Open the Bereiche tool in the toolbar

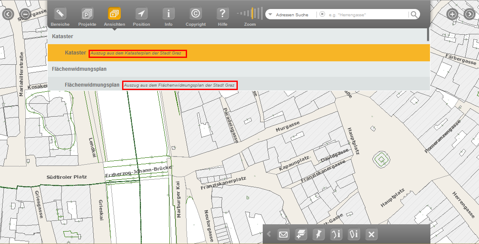[60, 14]
